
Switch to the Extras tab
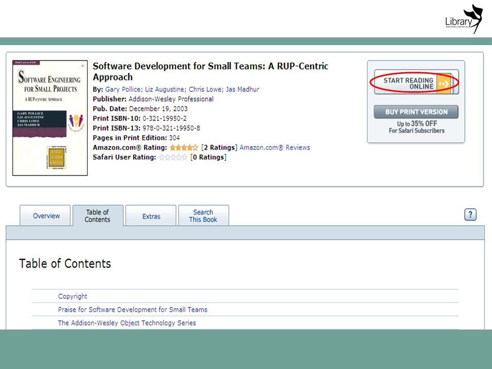(x=151, y=216)
